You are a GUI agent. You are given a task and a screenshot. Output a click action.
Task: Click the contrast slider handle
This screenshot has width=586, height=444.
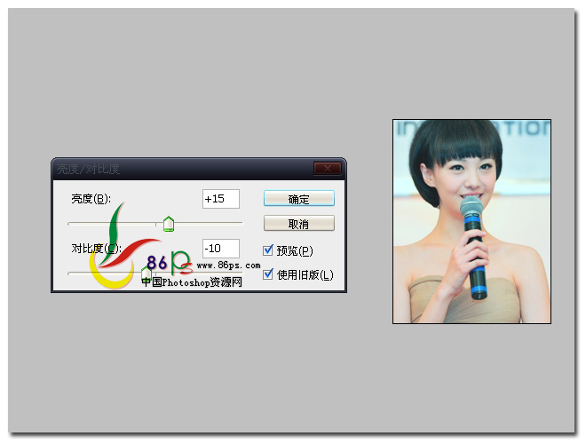[146, 274]
